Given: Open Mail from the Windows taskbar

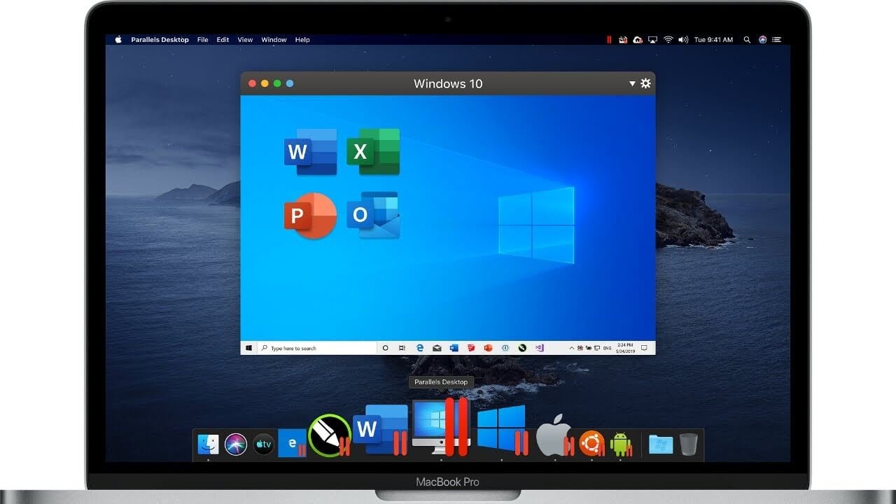Looking at the screenshot, I should pos(437,348).
